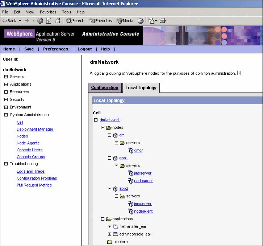Click the Home house icon
The image size is (263, 246).
58,21
